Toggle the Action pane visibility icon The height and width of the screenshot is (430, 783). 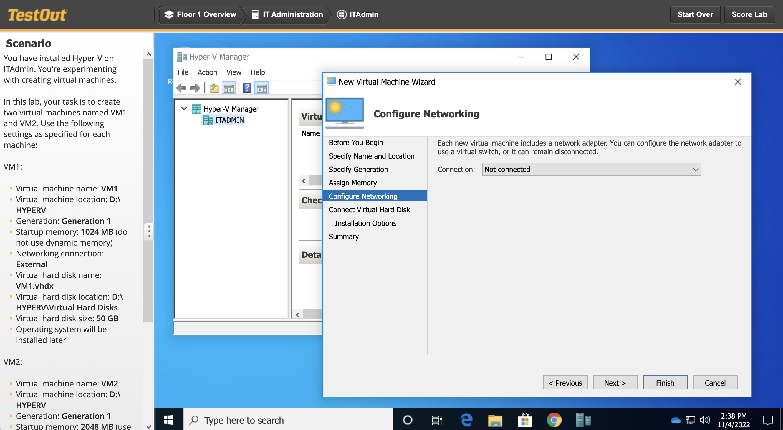click(261, 88)
